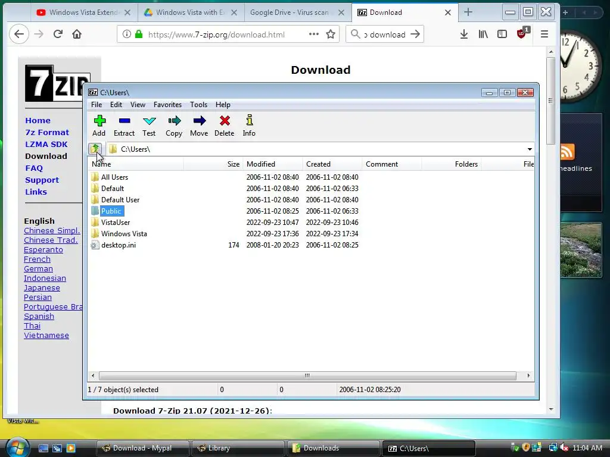Viewport: 610px width, 457px height.
Task: Switch to the Windows Vista with Google Drive tab
Action: (191, 12)
